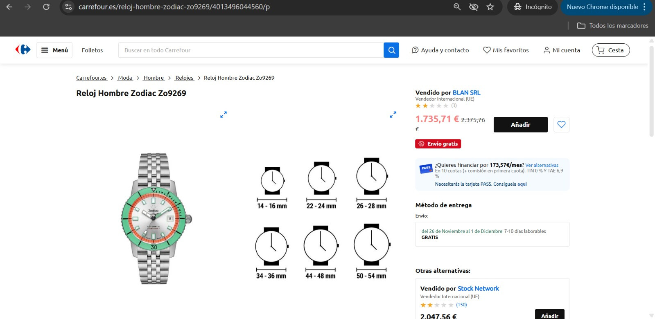Expand the watch product image fullscreen
The image size is (655, 319).
pos(224,115)
